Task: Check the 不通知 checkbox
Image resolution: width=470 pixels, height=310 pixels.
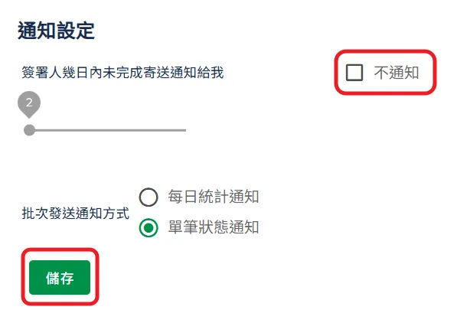Action: click(x=354, y=73)
